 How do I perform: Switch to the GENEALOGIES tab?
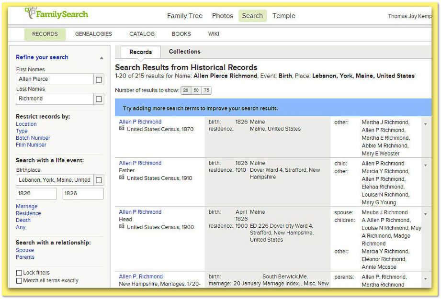coord(93,34)
